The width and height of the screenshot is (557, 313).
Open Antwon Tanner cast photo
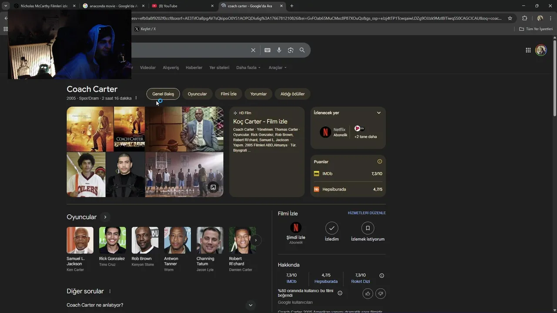178,240
